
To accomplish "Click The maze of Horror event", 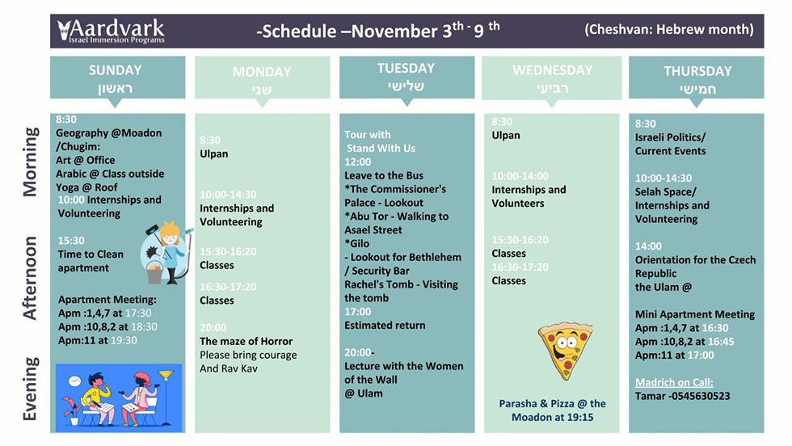I will coord(246,342).
